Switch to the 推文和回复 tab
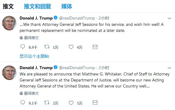 tap(37, 6)
